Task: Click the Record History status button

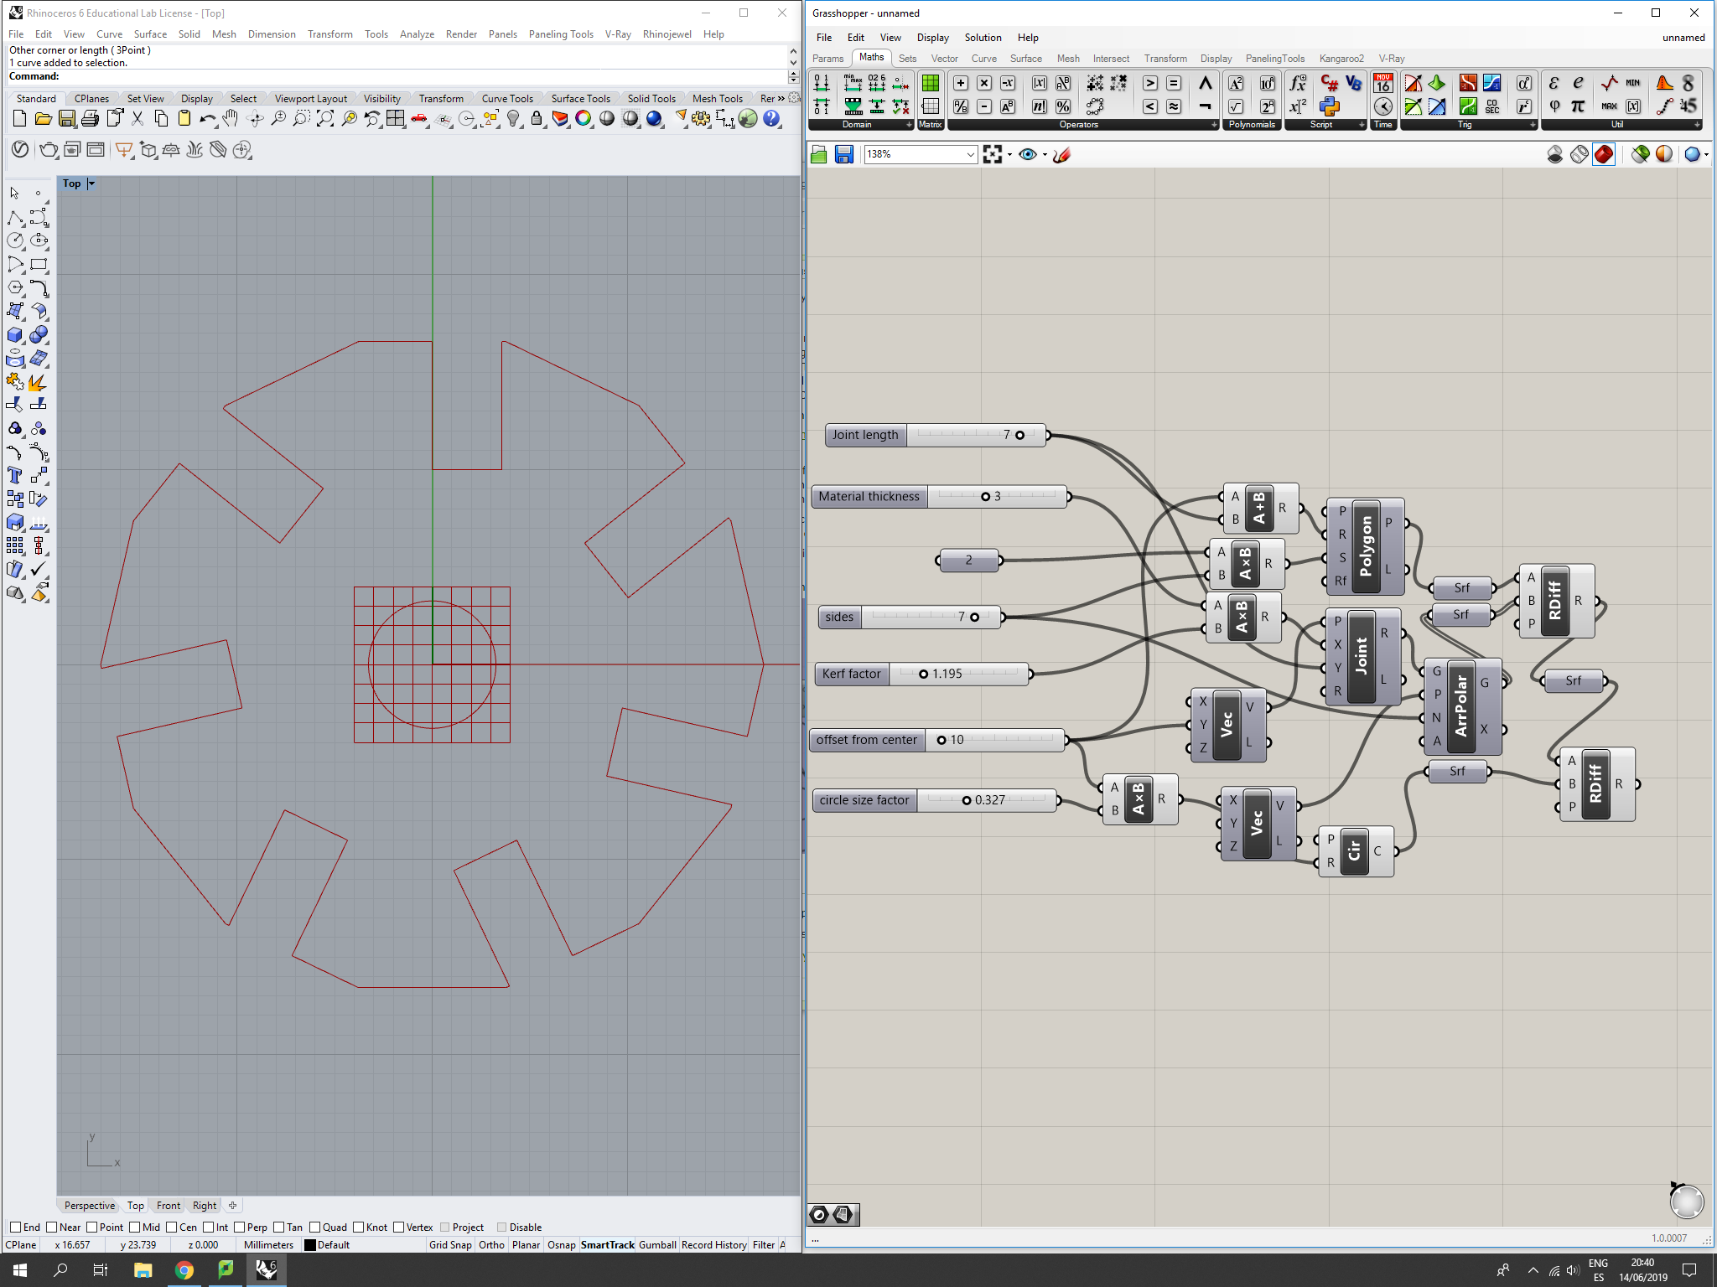Action: (x=713, y=1245)
